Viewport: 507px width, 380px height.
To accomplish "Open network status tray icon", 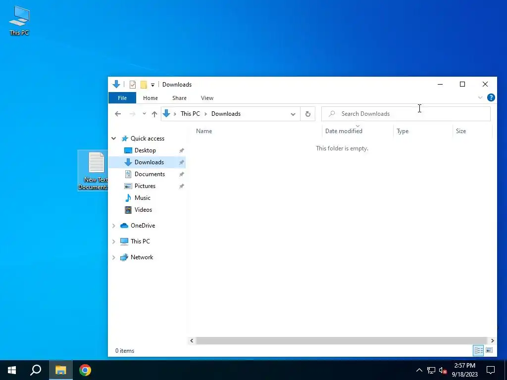I will tap(431, 370).
